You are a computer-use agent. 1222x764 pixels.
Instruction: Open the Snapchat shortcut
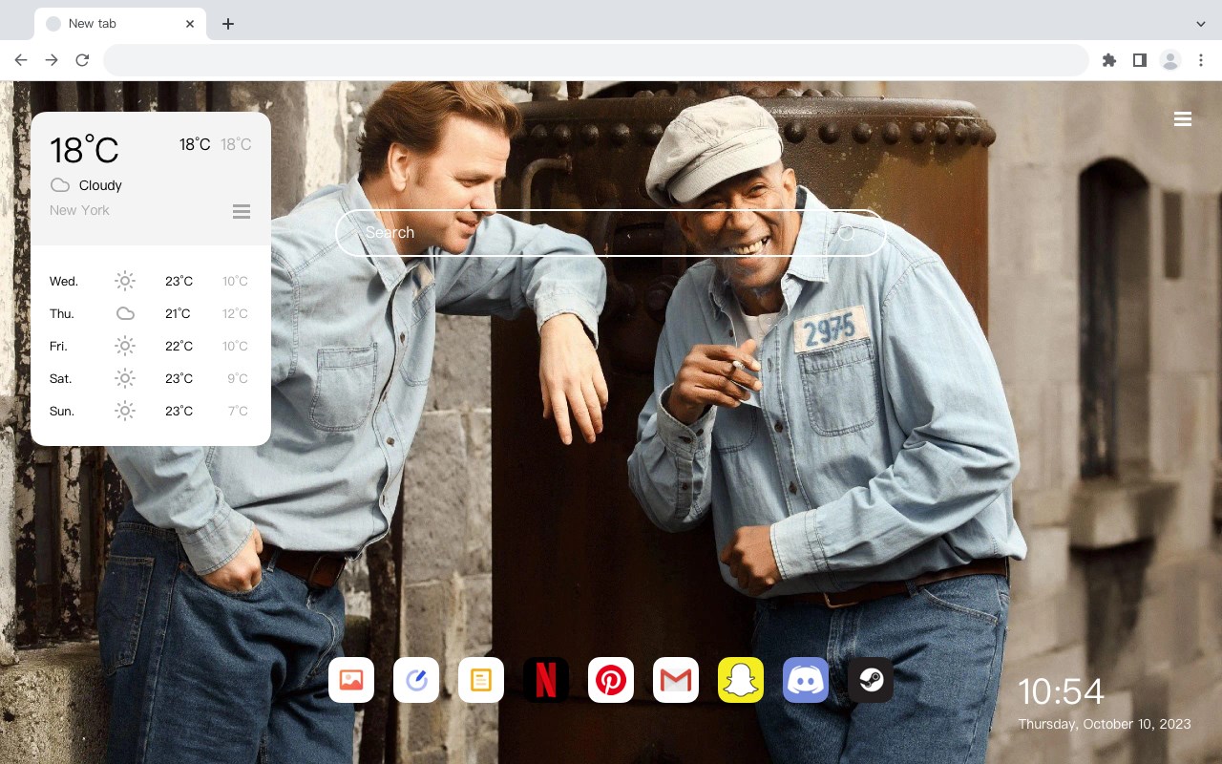coord(741,680)
